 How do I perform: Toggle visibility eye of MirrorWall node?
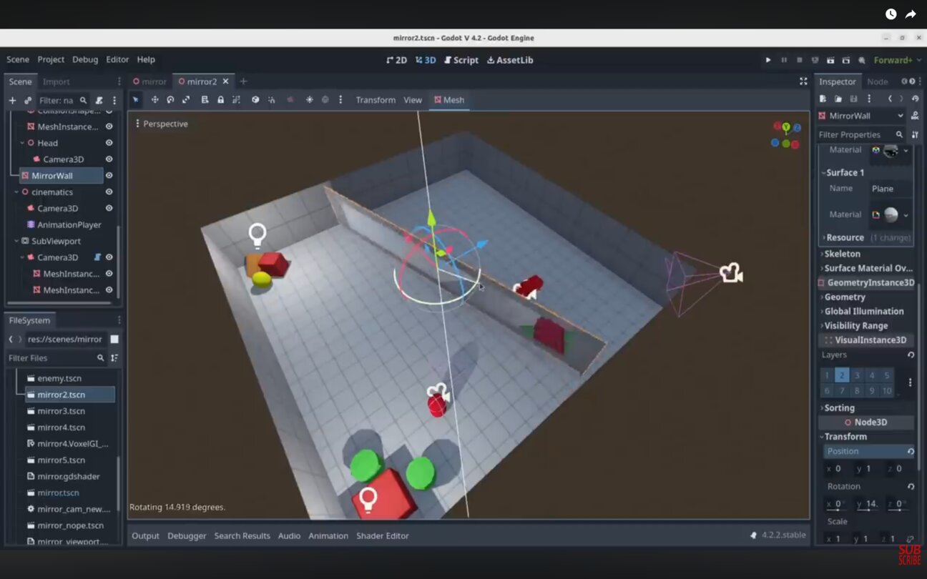pos(109,176)
